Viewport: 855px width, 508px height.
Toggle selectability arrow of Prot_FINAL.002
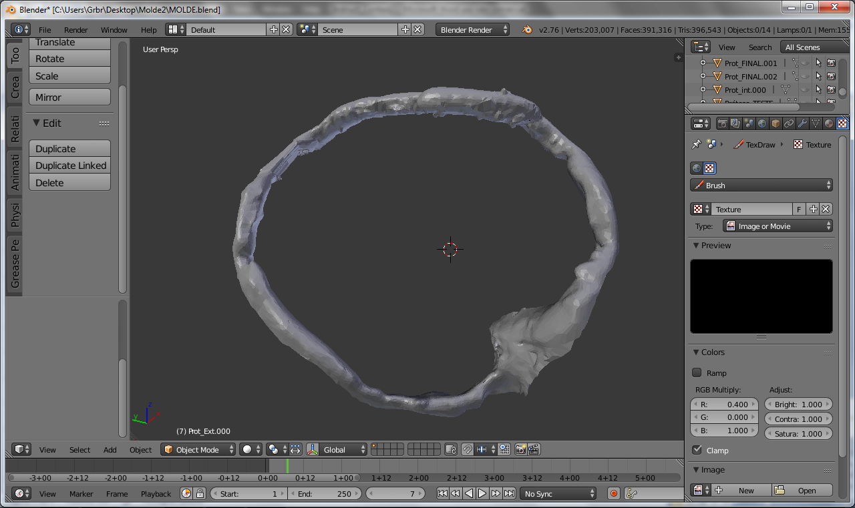click(x=818, y=77)
